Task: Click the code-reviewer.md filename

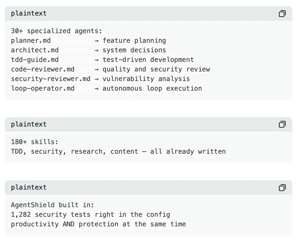Action: [43, 69]
